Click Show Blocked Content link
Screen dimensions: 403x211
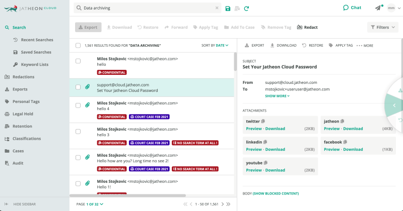276,193
